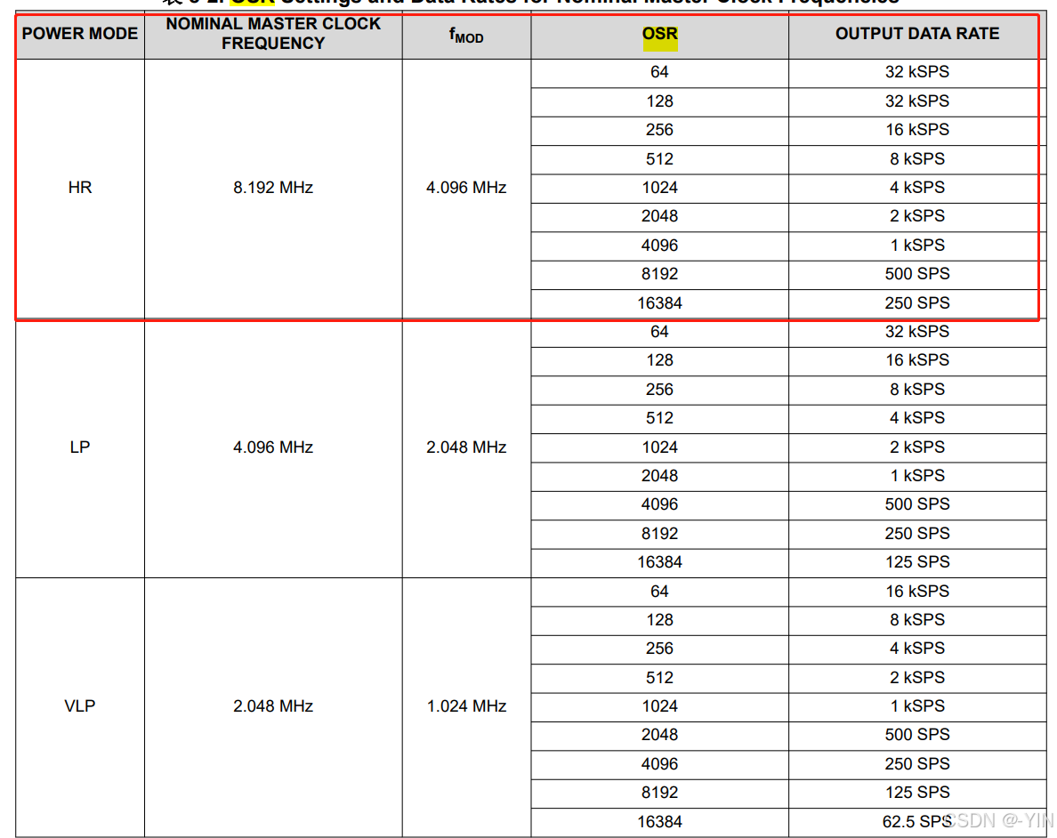Select the 4.096 MHz master clock for LP
The height and width of the screenshot is (838, 1057).
273,447
